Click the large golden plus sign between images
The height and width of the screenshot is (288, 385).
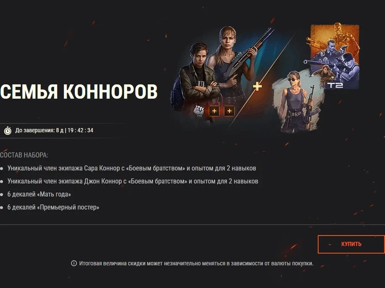[257, 86]
